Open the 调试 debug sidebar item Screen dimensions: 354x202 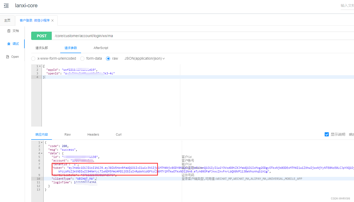(13, 44)
